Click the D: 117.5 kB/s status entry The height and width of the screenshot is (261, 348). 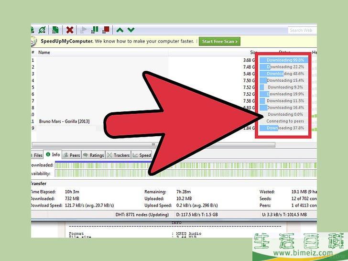(x=197, y=215)
